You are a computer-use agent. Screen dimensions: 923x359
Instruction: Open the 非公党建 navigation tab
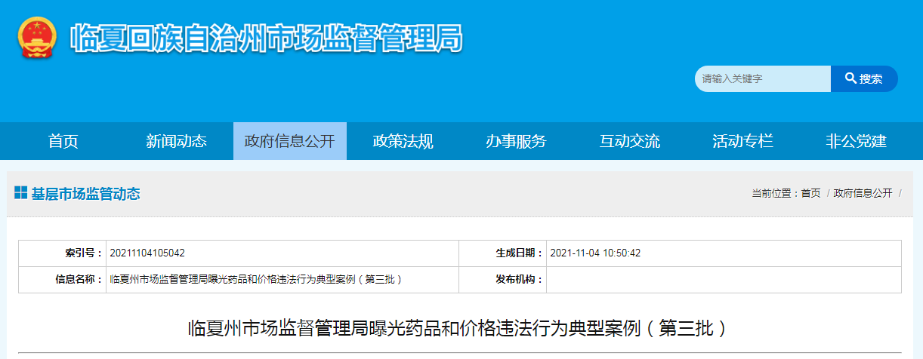click(857, 141)
